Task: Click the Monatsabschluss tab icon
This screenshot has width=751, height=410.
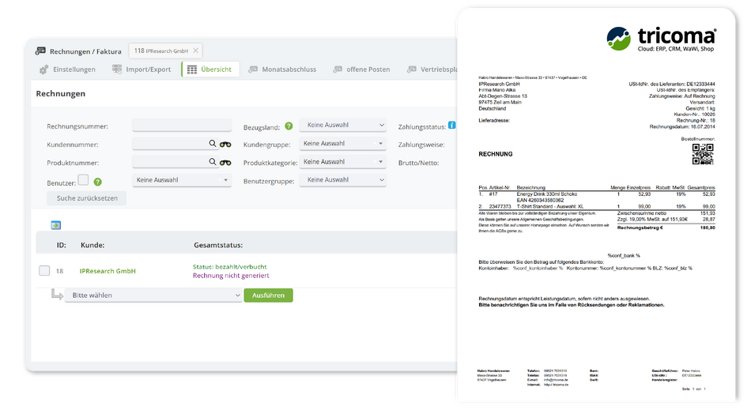Action: pos(253,70)
